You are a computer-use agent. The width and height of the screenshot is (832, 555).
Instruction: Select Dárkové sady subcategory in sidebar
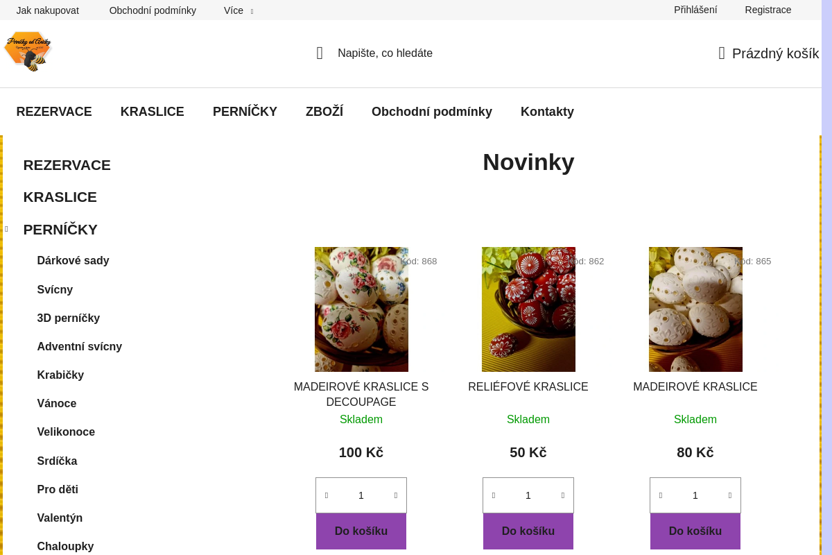tap(73, 261)
